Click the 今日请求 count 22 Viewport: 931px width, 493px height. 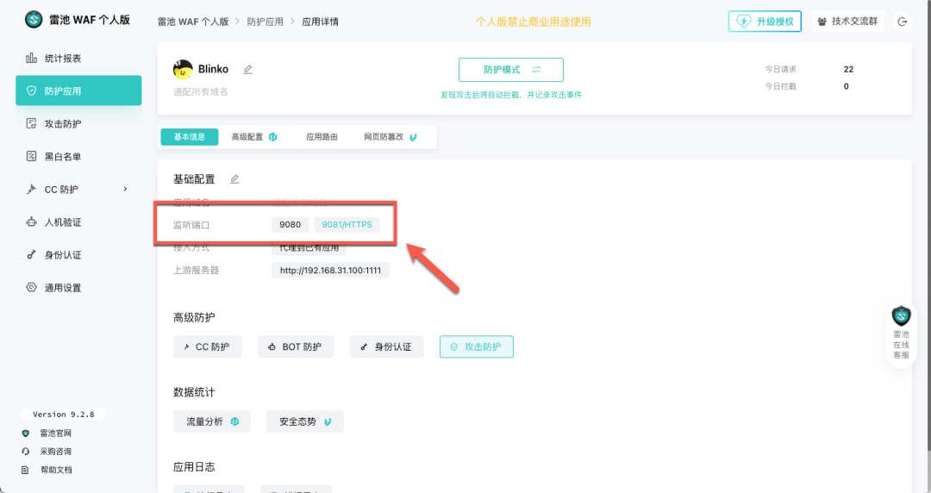pos(848,70)
